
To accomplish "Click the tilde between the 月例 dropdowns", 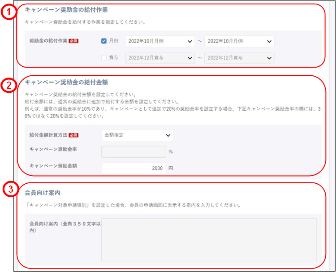I will pos(199,41).
